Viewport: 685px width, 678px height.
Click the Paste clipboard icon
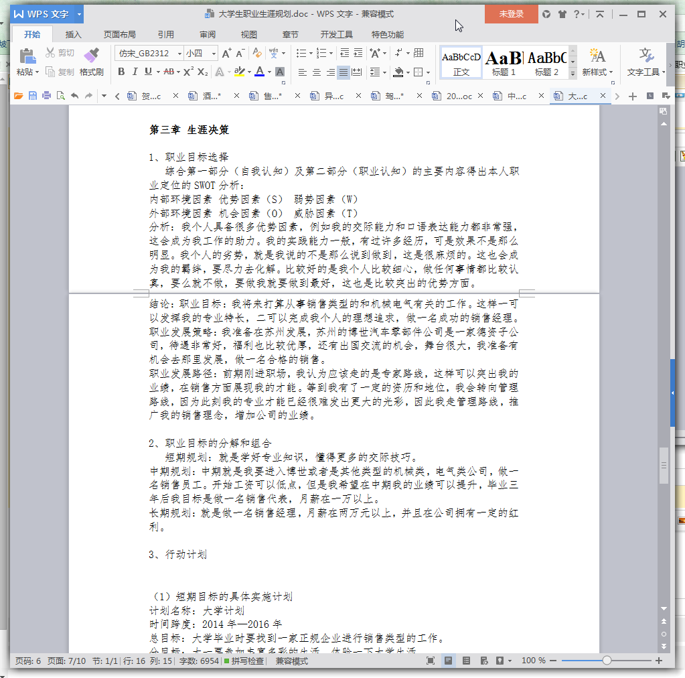(x=27, y=56)
